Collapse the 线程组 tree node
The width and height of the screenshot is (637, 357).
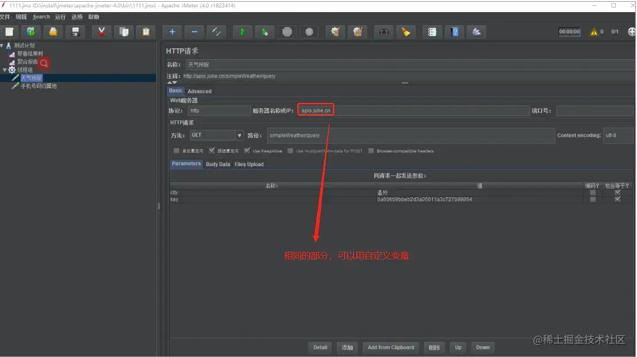(5, 70)
